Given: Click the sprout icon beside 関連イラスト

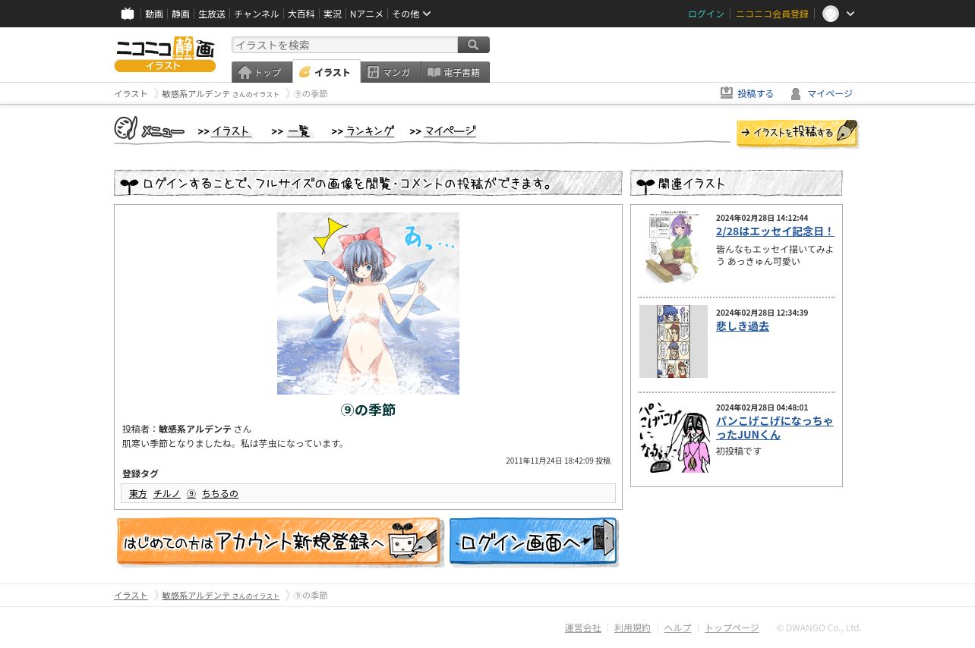Looking at the screenshot, I should click(645, 184).
